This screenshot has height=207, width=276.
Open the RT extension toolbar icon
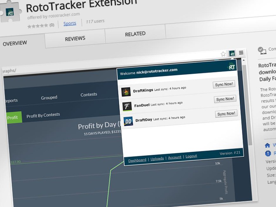click(x=232, y=53)
